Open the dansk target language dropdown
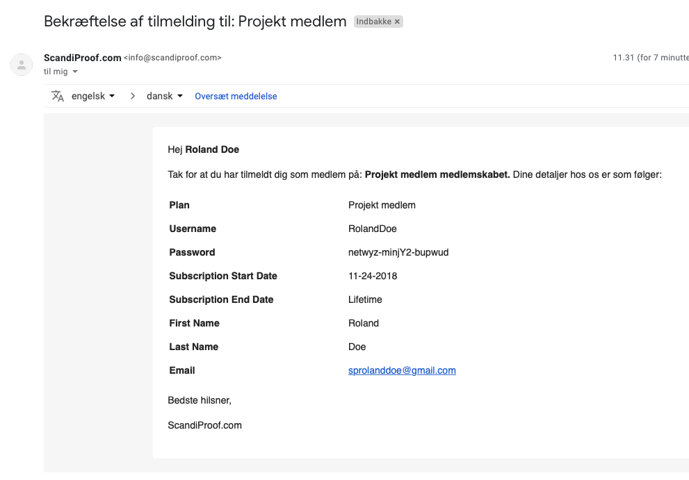 [165, 96]
